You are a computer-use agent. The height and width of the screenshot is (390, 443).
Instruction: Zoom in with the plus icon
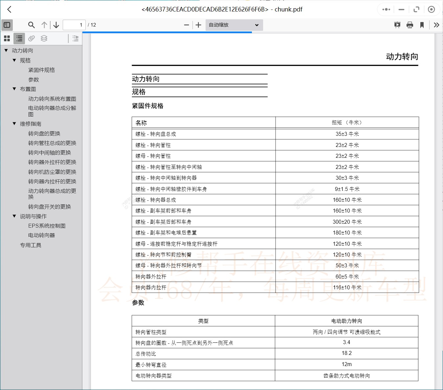pyautogui.click(x=198, y=25)
